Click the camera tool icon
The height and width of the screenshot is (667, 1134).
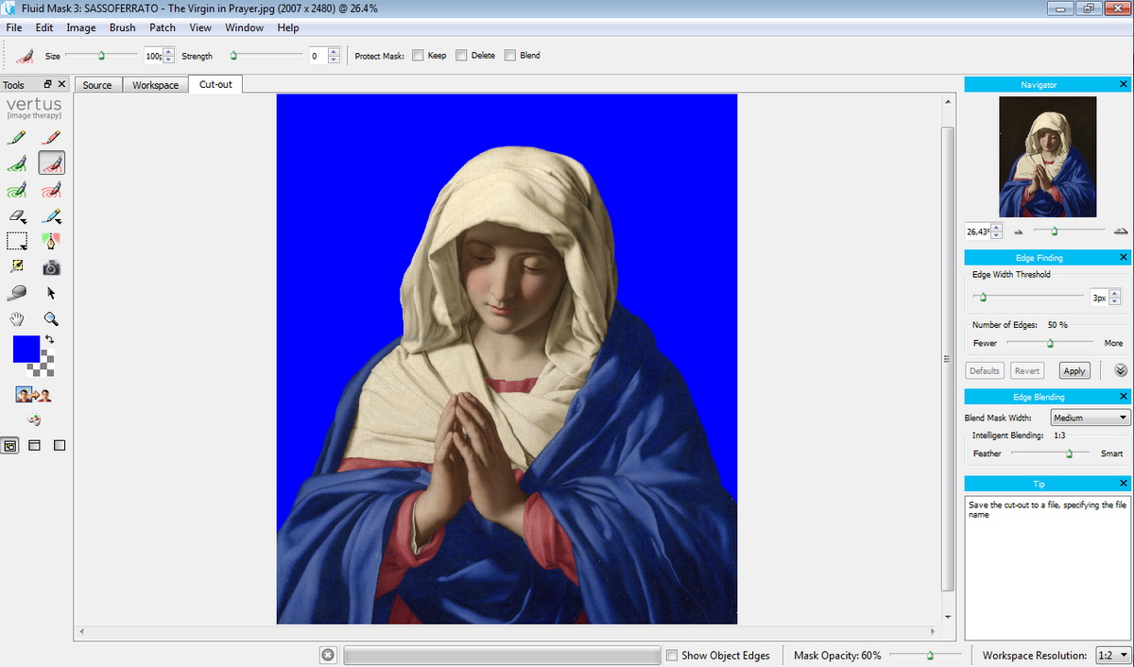pos(52,267)
